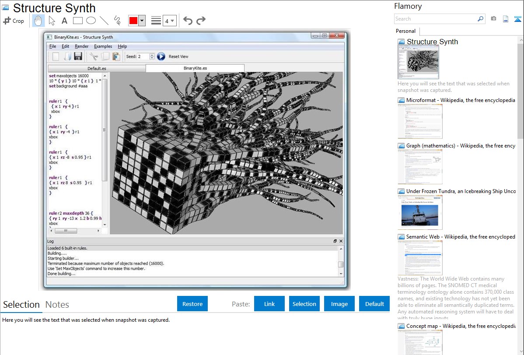The width and height of the screenshot is (524, 355).
Task: Open the line width 4 dropdown
Action: 169,21
